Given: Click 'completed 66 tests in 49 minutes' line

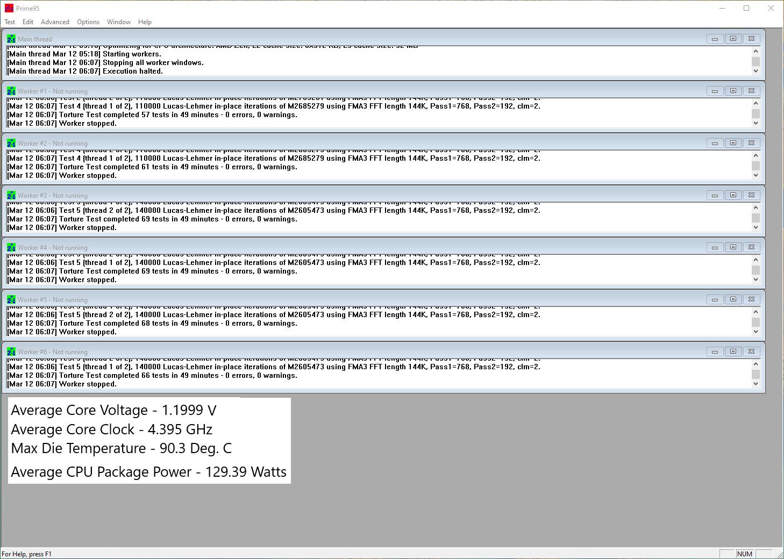Looking at the screenshot, I should click(x=152, y=375).
